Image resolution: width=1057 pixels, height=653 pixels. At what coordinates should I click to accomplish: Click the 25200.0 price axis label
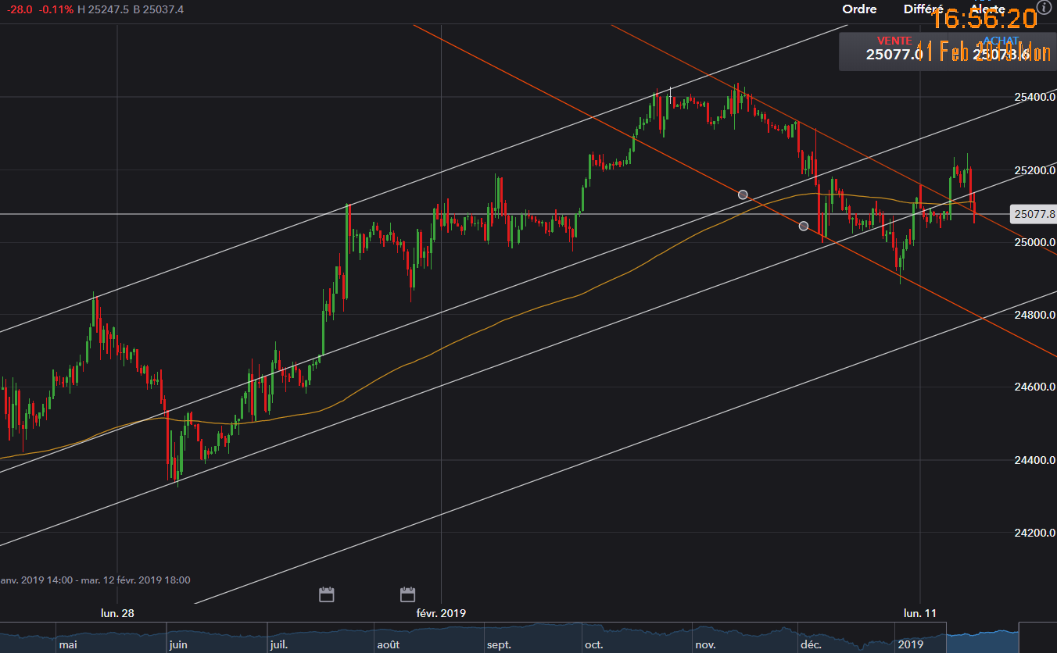click(1035, 169)
